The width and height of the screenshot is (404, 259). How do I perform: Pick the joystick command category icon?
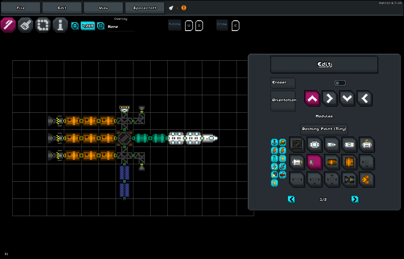[274, 142]
